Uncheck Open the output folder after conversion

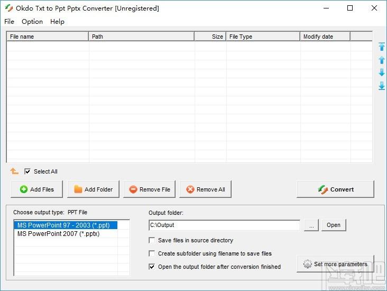(152, 267)
